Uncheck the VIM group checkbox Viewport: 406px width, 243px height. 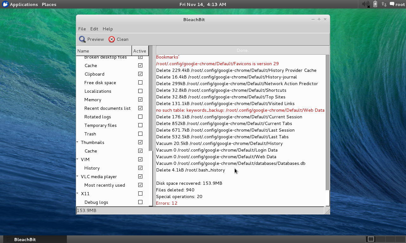140,159
